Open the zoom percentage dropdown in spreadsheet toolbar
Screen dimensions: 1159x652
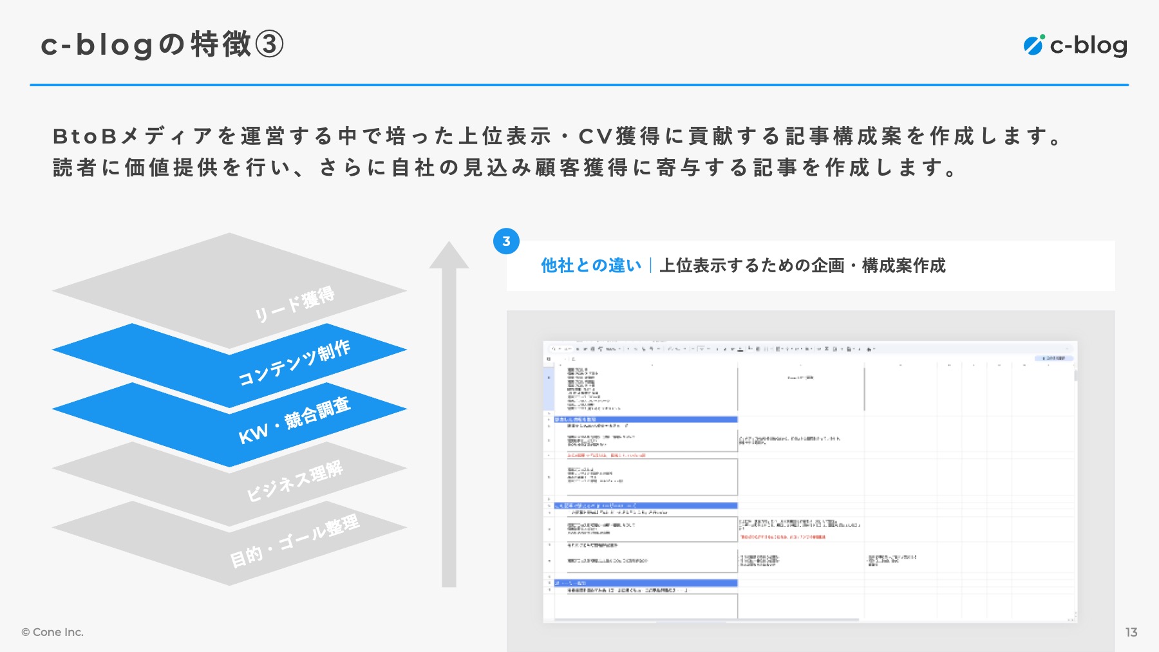pyautogui.click(x=612, y=349)
